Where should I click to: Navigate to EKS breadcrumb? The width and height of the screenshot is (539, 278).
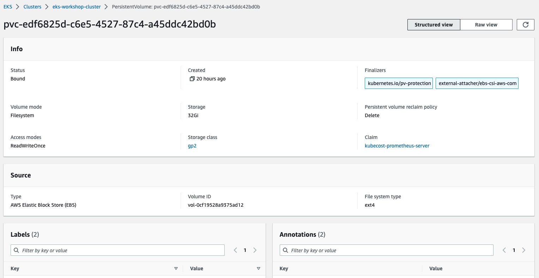(x=8, y=7)
